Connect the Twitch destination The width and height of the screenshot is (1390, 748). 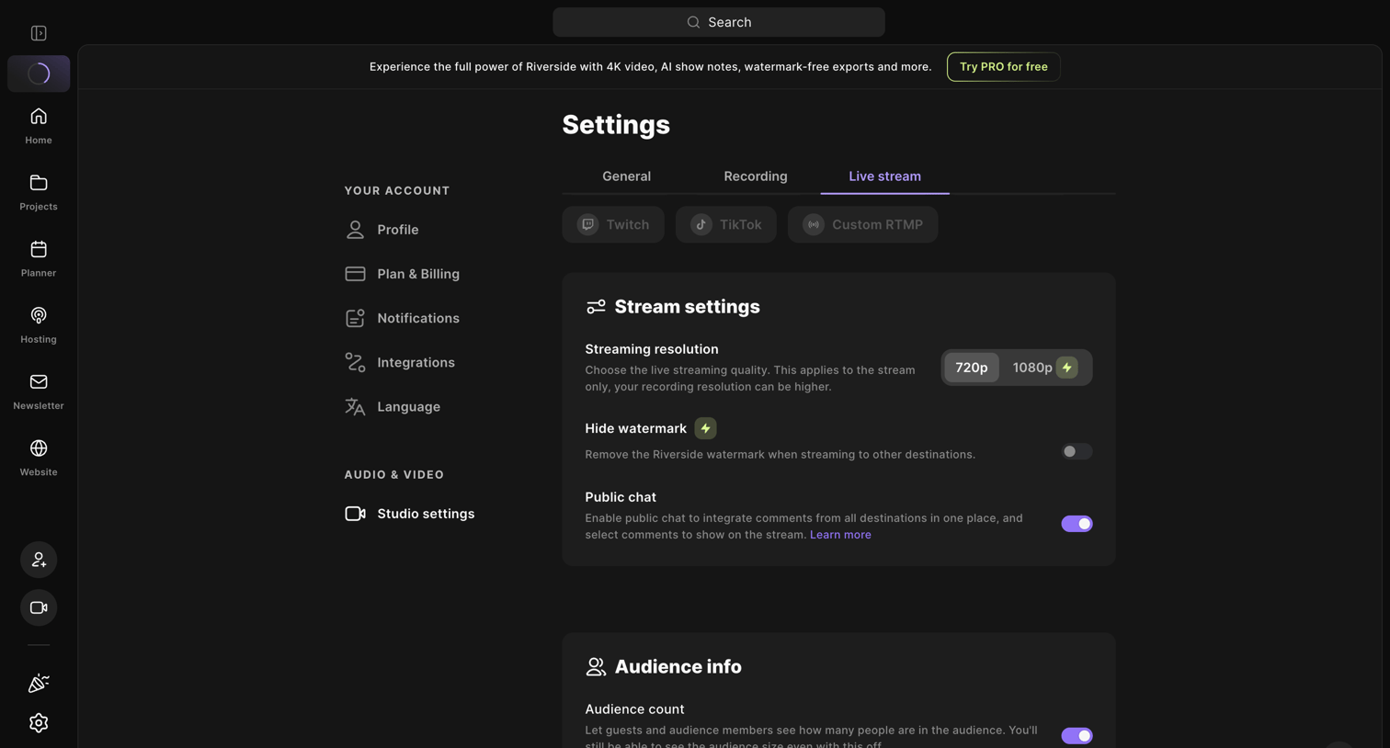[613, 224]
